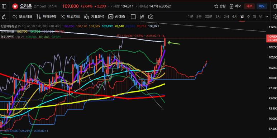
Task: Click the blue 매도 sell button
Action: (262, 6)
